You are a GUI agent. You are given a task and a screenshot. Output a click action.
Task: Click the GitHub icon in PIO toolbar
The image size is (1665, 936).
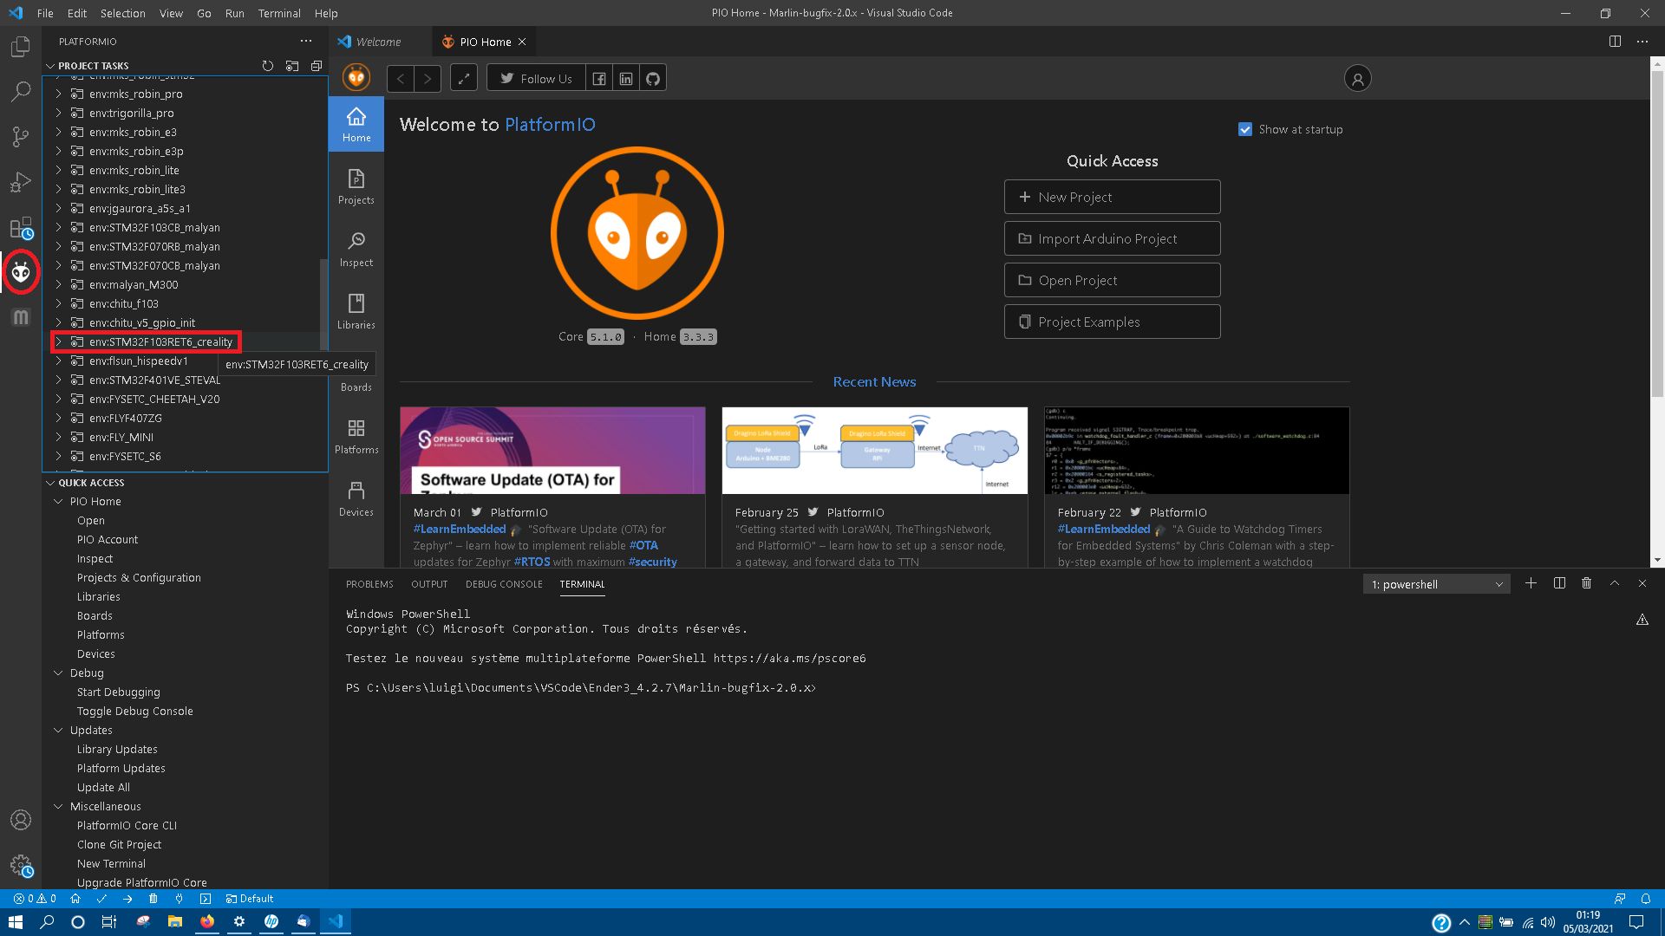click(653, 79)
